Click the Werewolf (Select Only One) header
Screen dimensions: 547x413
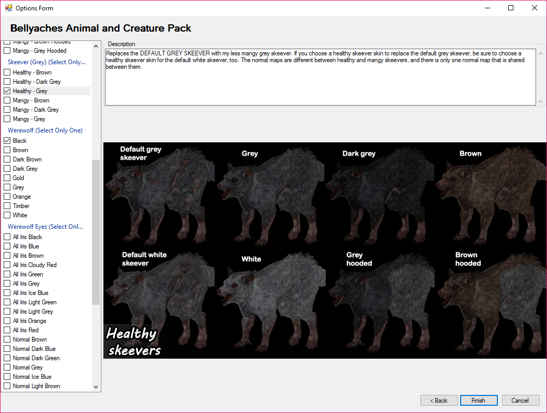(45, 130)
